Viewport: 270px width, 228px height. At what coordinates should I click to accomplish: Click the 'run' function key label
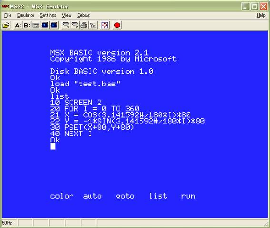(188, 196)
